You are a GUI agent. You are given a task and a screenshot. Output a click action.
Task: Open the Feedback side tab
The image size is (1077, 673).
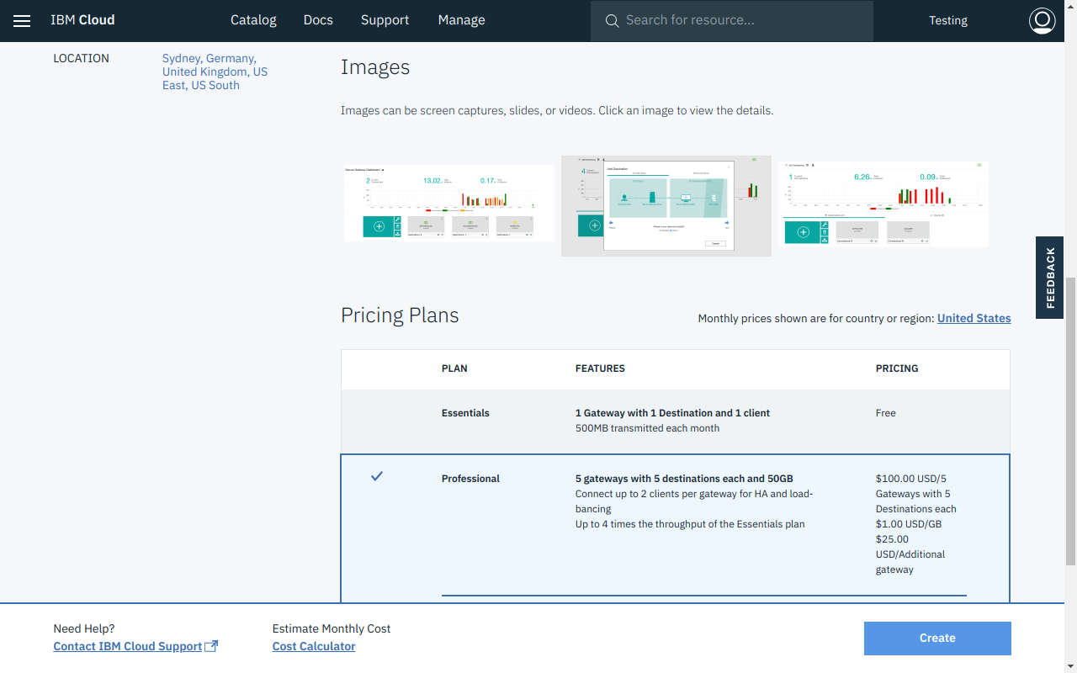1050,278
